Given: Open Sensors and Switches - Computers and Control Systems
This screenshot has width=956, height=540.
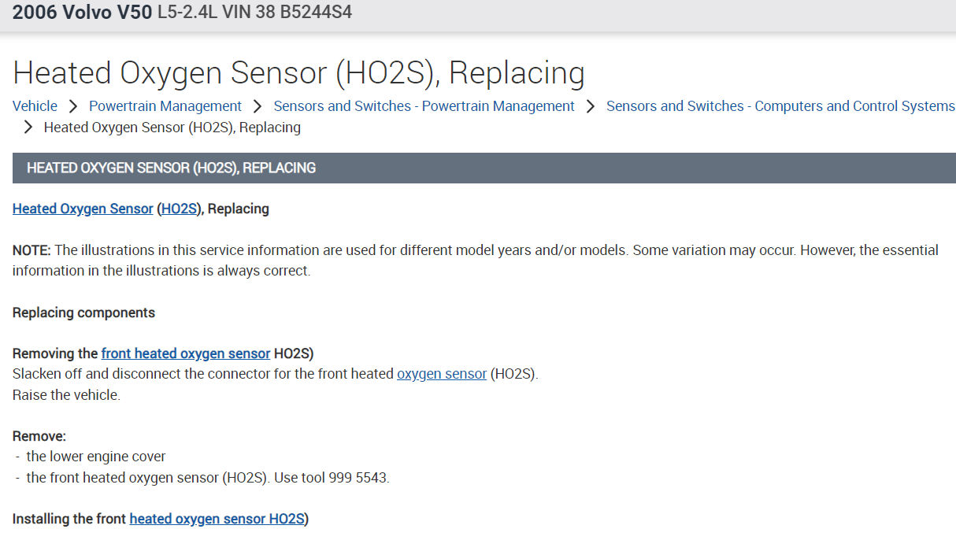Looking at the screenshot, I should click(780, 106).
